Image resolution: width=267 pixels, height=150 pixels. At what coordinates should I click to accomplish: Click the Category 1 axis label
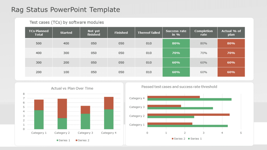click(x=39, y=133)
